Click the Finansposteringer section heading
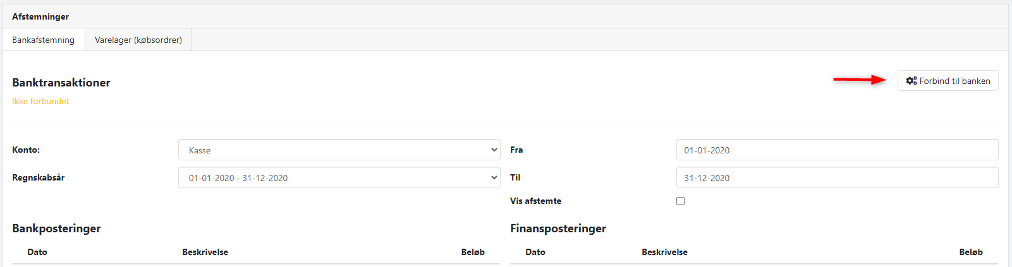The image size is (1012, 267). click(558, 228)
